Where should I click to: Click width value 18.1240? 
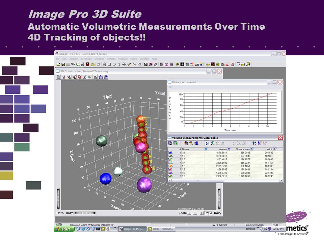pos(269,176)
